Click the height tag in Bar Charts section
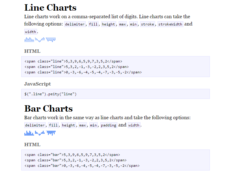 point(68,125)
